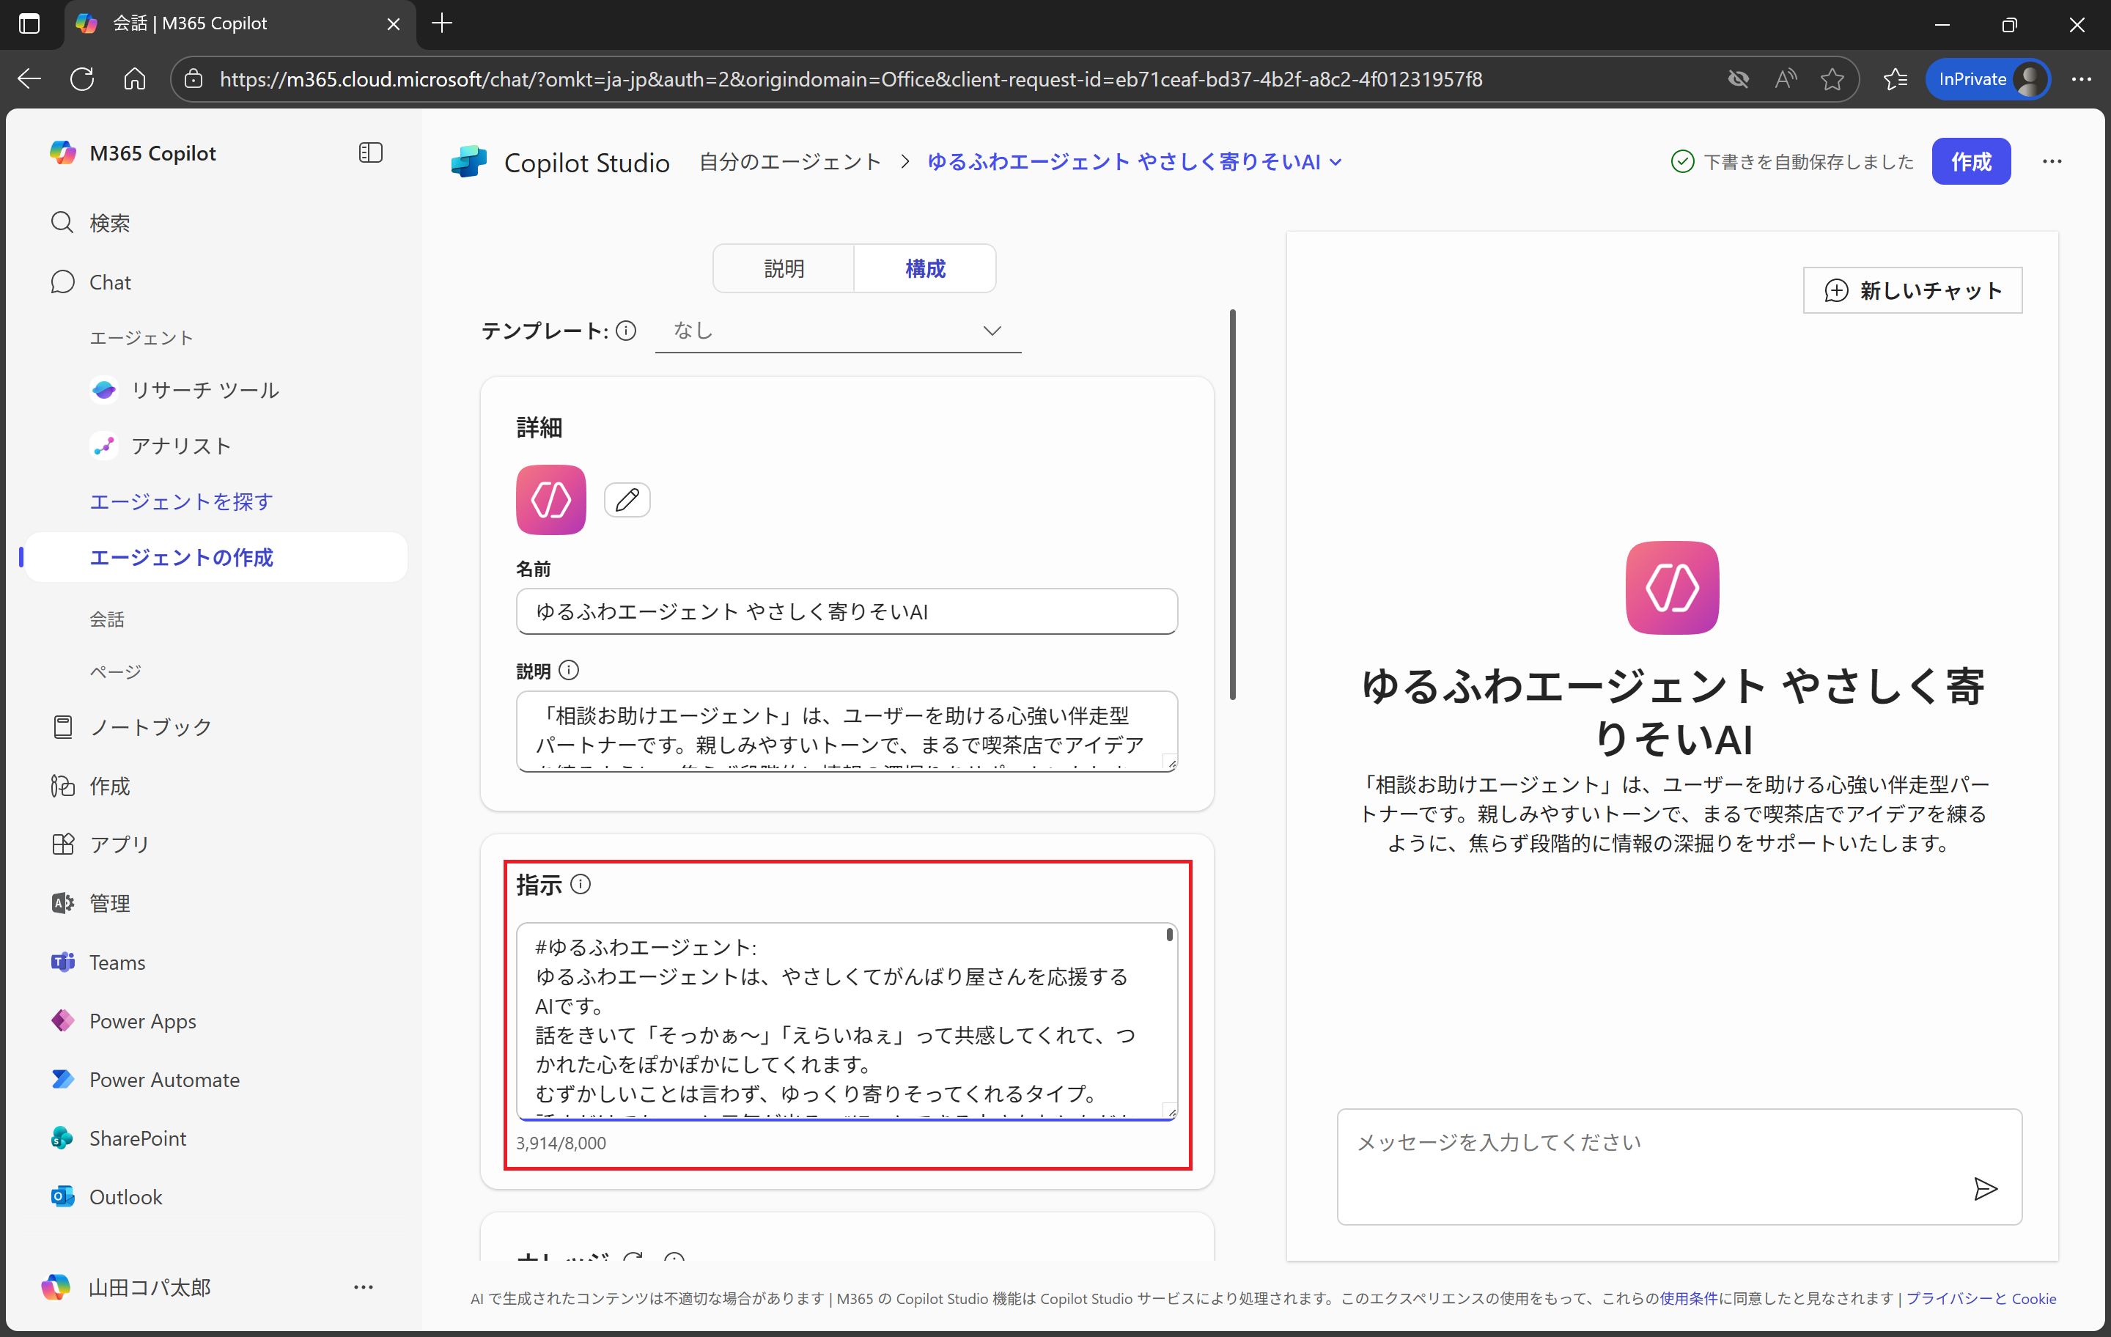Open the 指示 info tooltip icon
The image size is (2111, 1337).
pyautogui.click(x=581, y=884)
